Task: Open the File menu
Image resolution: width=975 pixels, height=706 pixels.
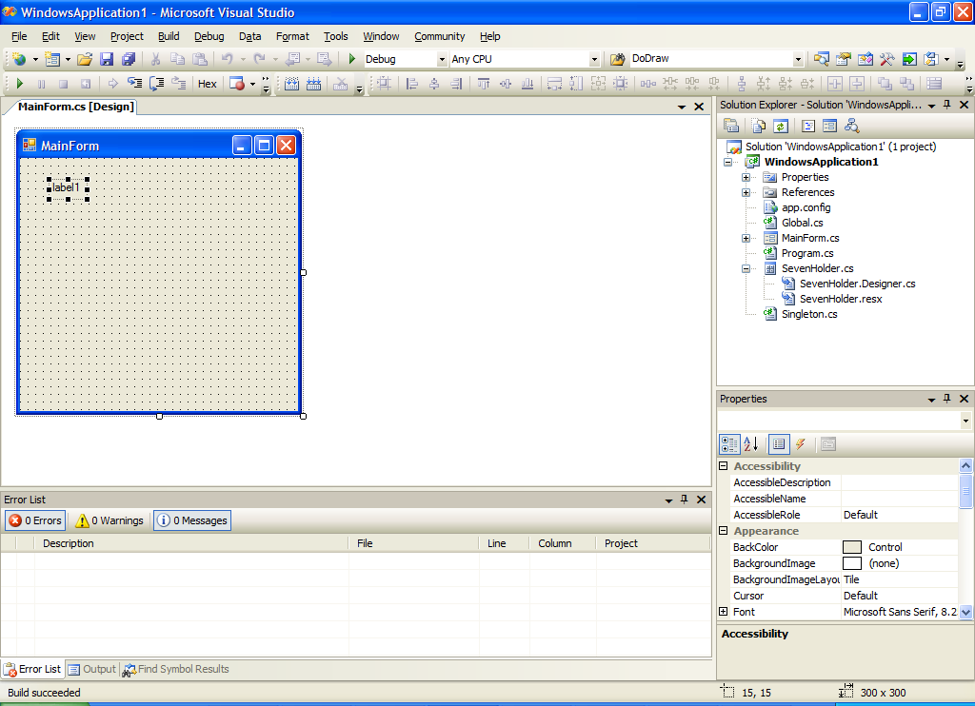Action: click(19, 36)
